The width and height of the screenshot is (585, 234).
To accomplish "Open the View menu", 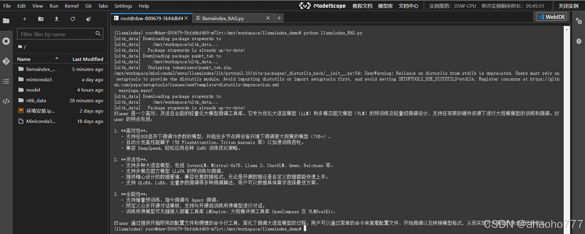I will click(37, 6).
